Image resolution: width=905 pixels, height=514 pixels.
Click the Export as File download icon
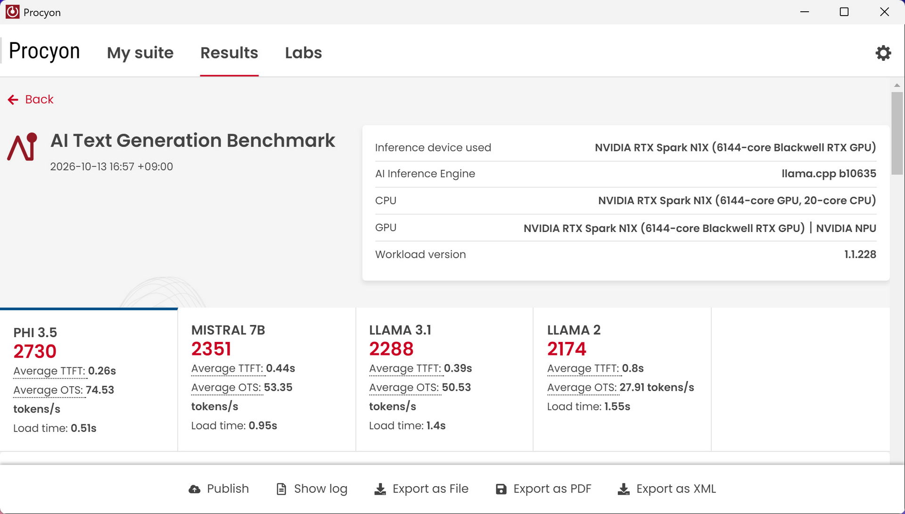point(380,489)
